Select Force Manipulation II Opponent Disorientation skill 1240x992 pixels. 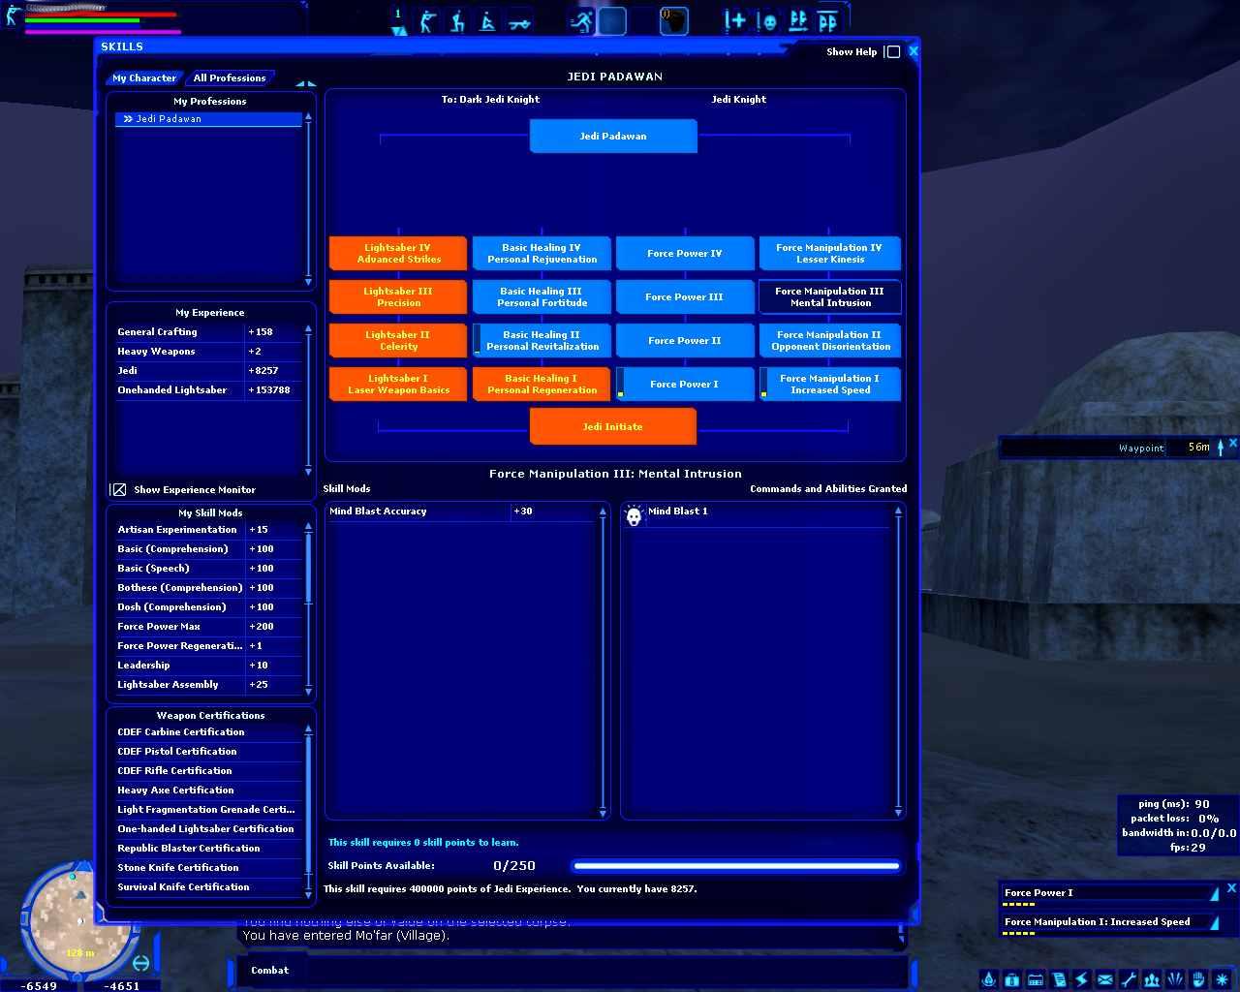click(x=830, y=341)
